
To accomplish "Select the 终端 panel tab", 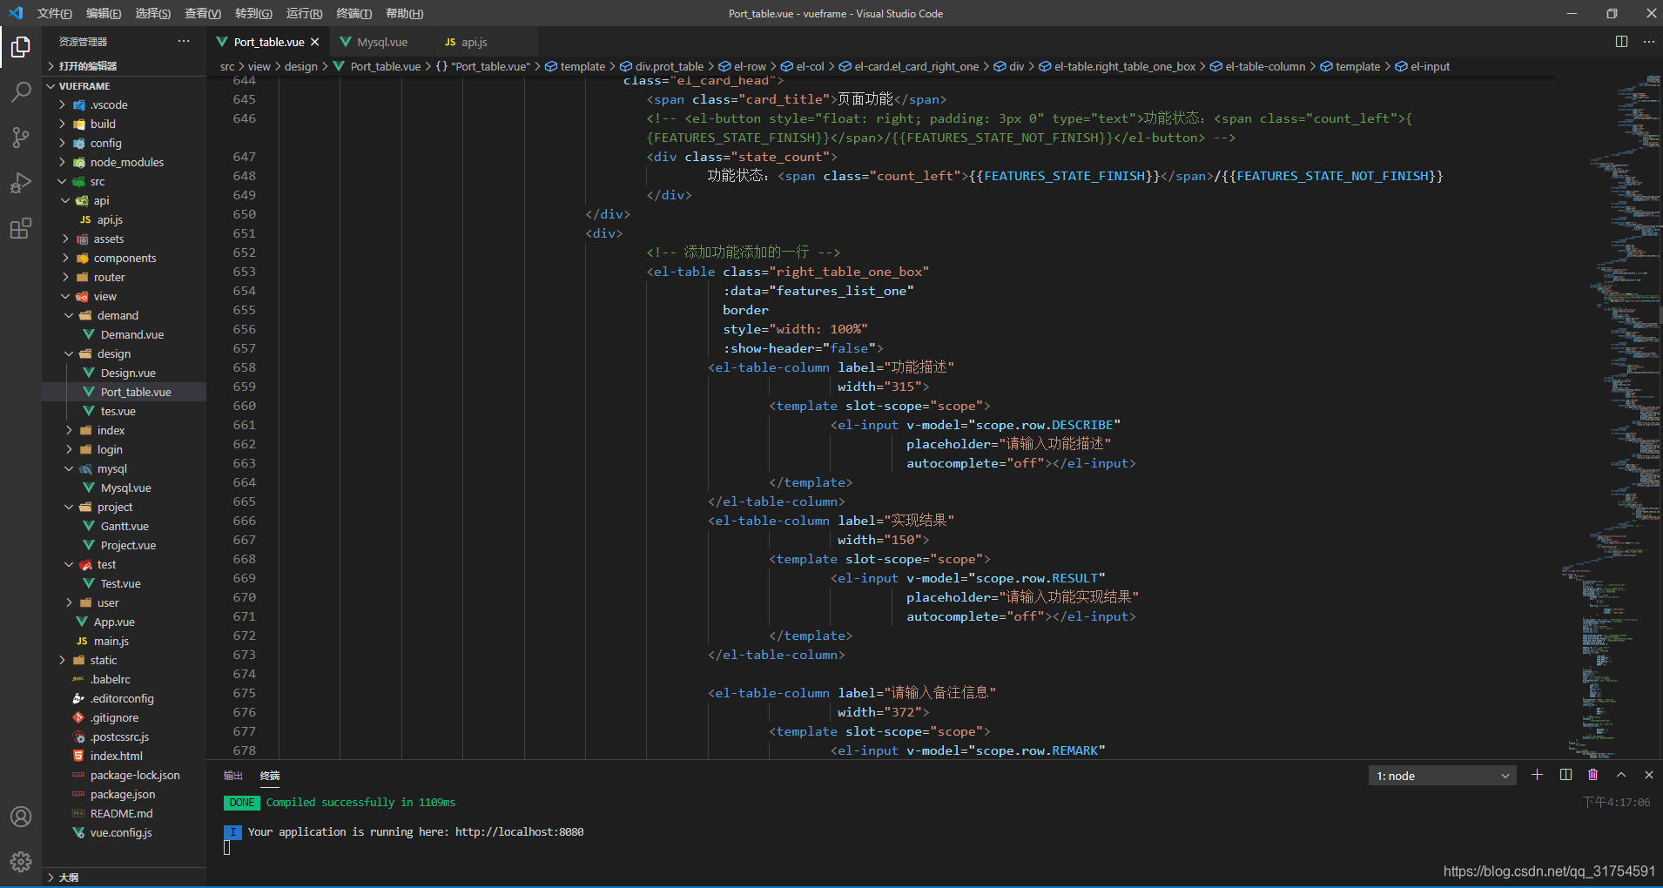I will click(270, 776).
